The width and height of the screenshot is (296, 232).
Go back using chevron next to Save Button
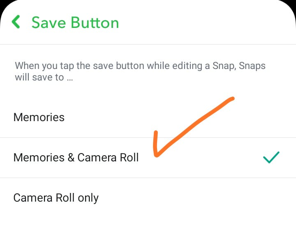click(16, 22)
